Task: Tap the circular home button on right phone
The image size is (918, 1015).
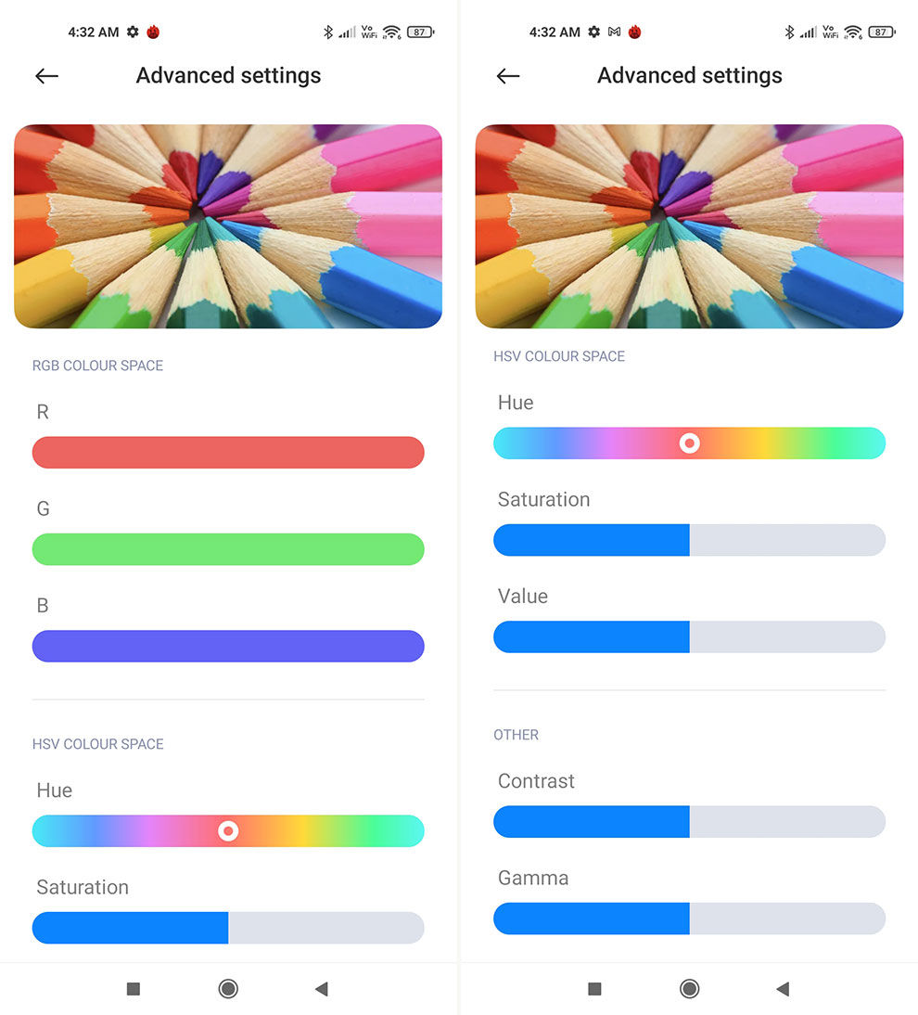Action: (x=690, y=988)
